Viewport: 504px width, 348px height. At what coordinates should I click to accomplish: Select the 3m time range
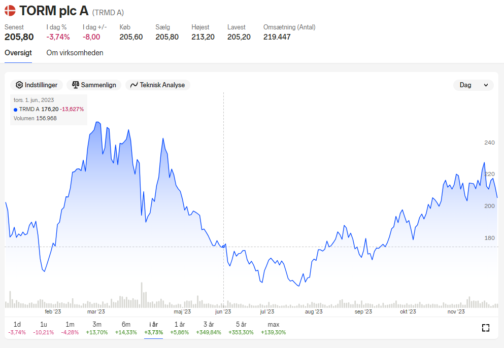[97, 328]
